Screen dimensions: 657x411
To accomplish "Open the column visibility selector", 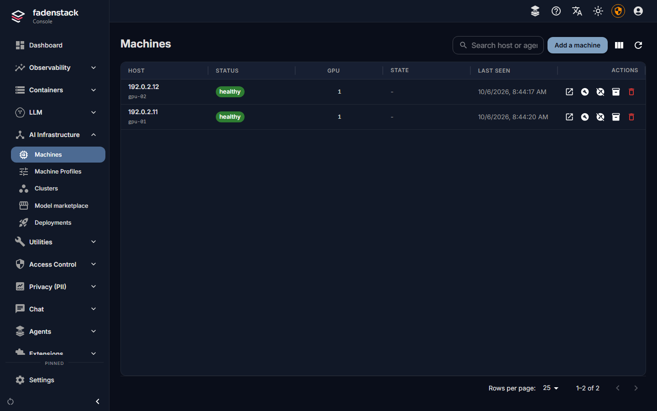I will pos(619,45).
